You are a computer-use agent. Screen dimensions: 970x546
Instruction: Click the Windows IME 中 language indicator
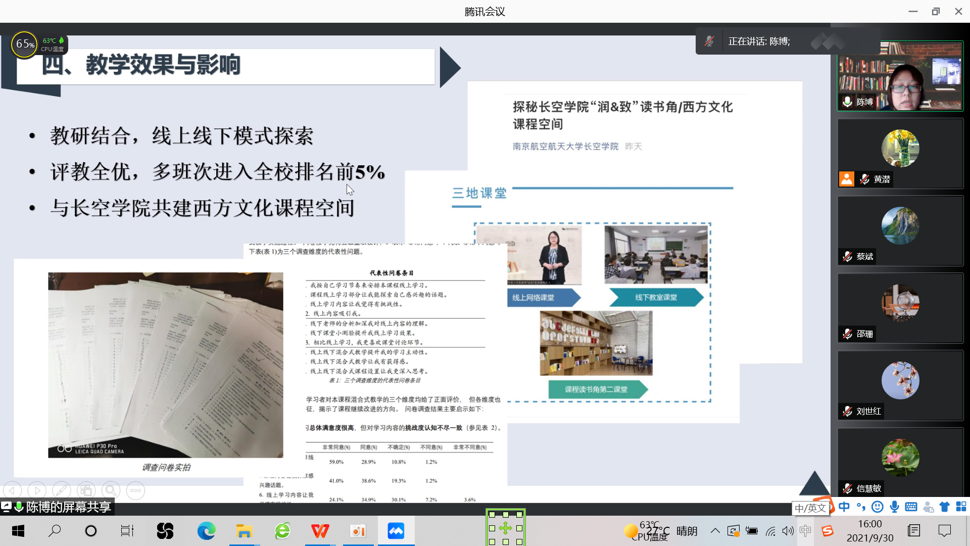805,531
